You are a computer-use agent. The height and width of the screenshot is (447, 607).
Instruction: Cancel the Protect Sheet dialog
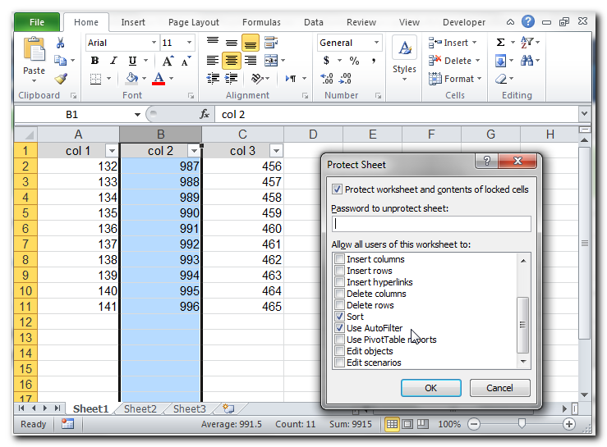pos(499,388)
